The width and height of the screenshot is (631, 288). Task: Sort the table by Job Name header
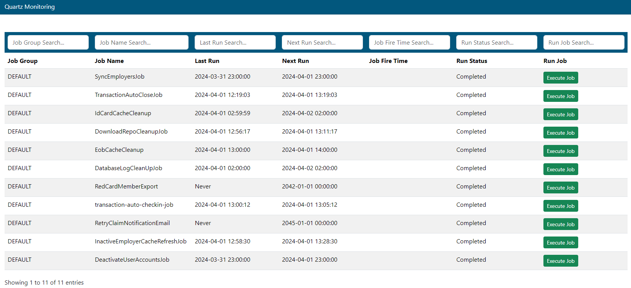109,61
